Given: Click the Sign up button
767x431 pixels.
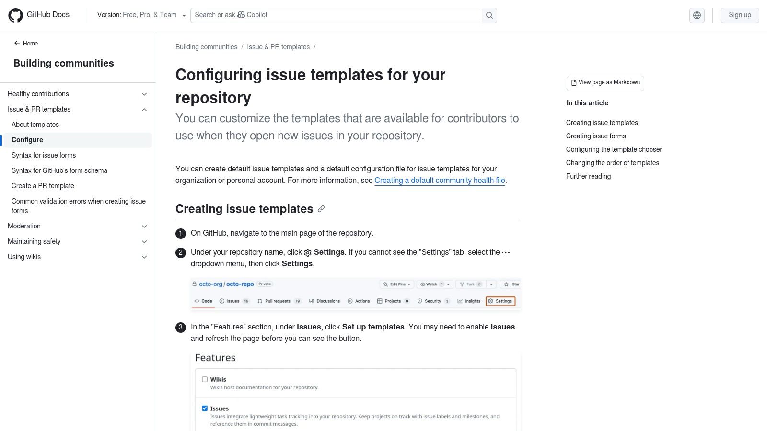Looking at the screenshot, I should pos(740,15).
